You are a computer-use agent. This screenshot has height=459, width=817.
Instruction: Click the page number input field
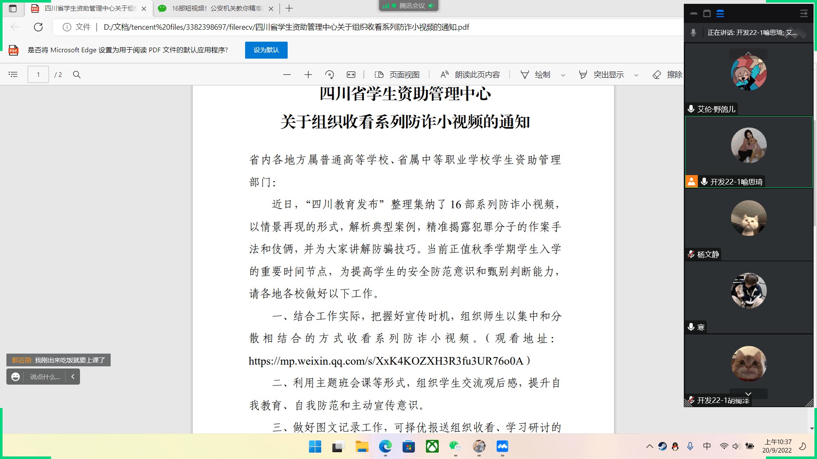pos(38,75)
